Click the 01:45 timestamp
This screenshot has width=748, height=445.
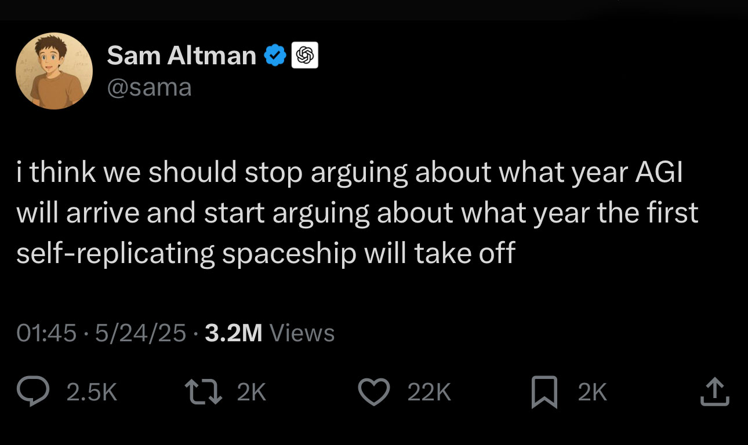(46, 333)
